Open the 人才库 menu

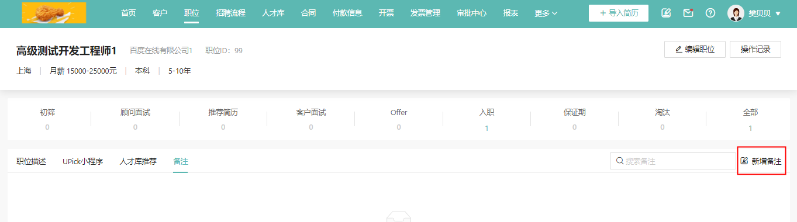(x=273, y=13)
